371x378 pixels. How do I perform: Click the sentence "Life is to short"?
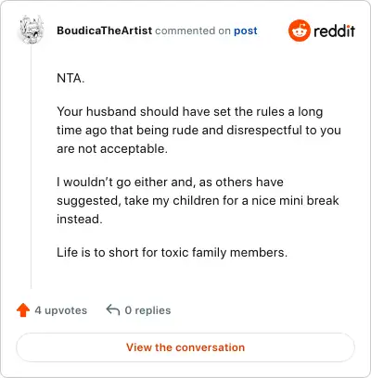tap(173, 252)
